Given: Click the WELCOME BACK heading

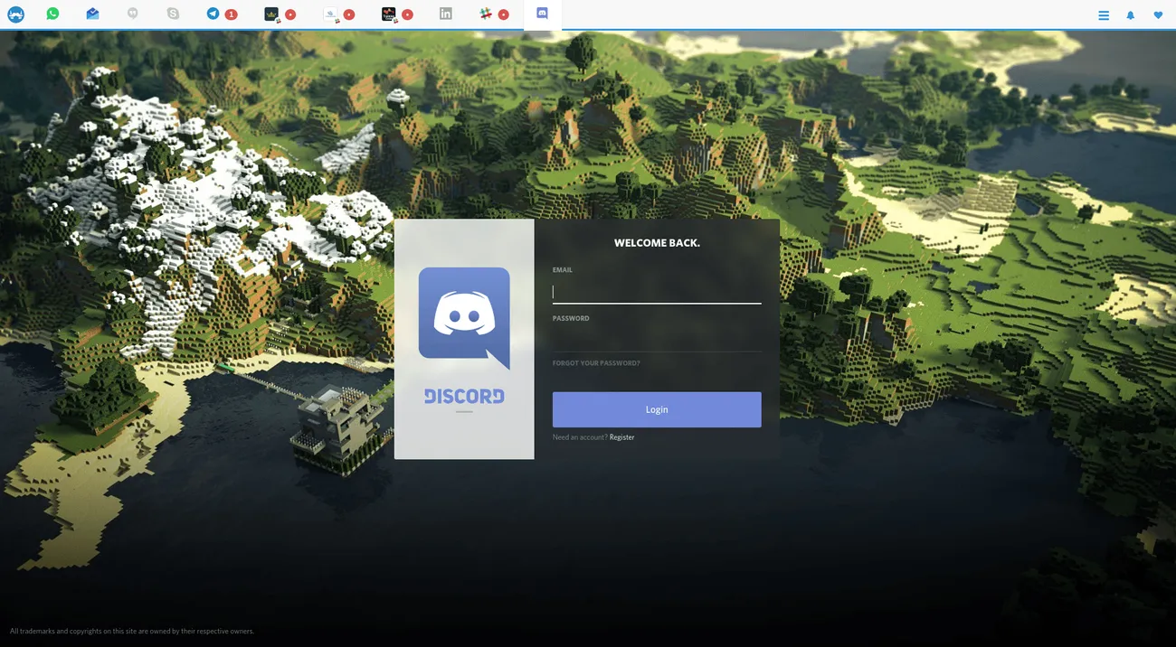Looking at the screenshot, I should 657,243.
